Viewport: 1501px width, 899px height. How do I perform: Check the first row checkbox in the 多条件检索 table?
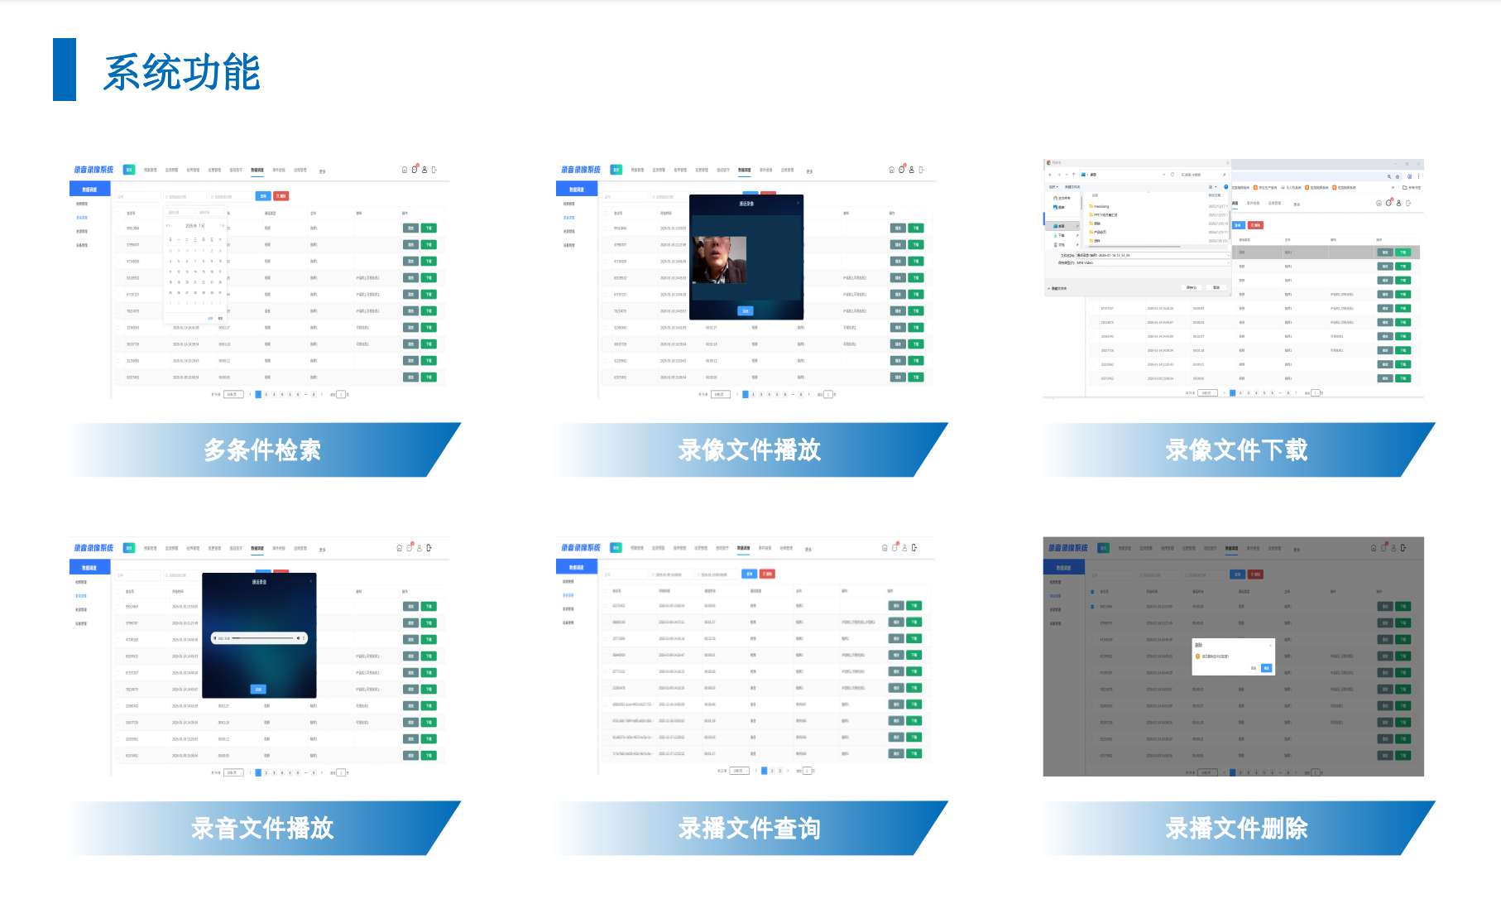tap(118, 228)
